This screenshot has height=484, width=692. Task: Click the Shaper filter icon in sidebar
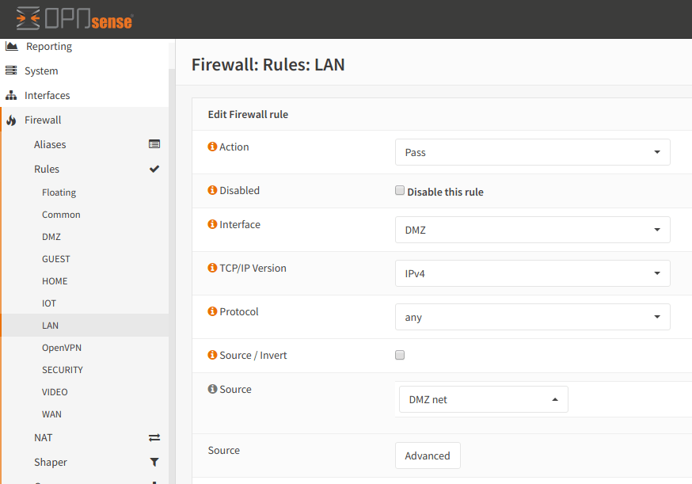click(x=154, y=462)
